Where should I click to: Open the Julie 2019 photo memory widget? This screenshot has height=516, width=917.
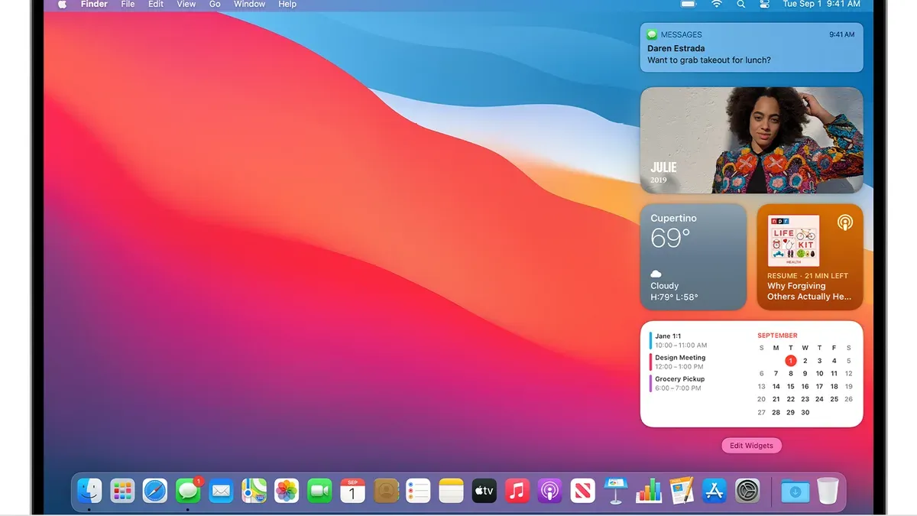[x=751, y=140]
